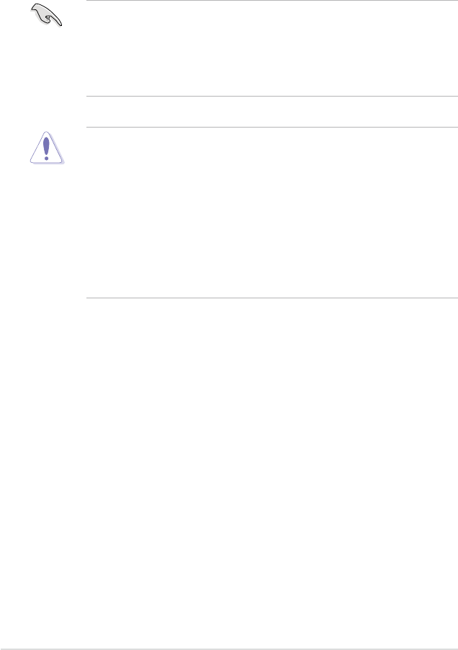Click the divider line closing the hand-icon note box
Screen dimensions: 458x650
click(x=271, y=96)
